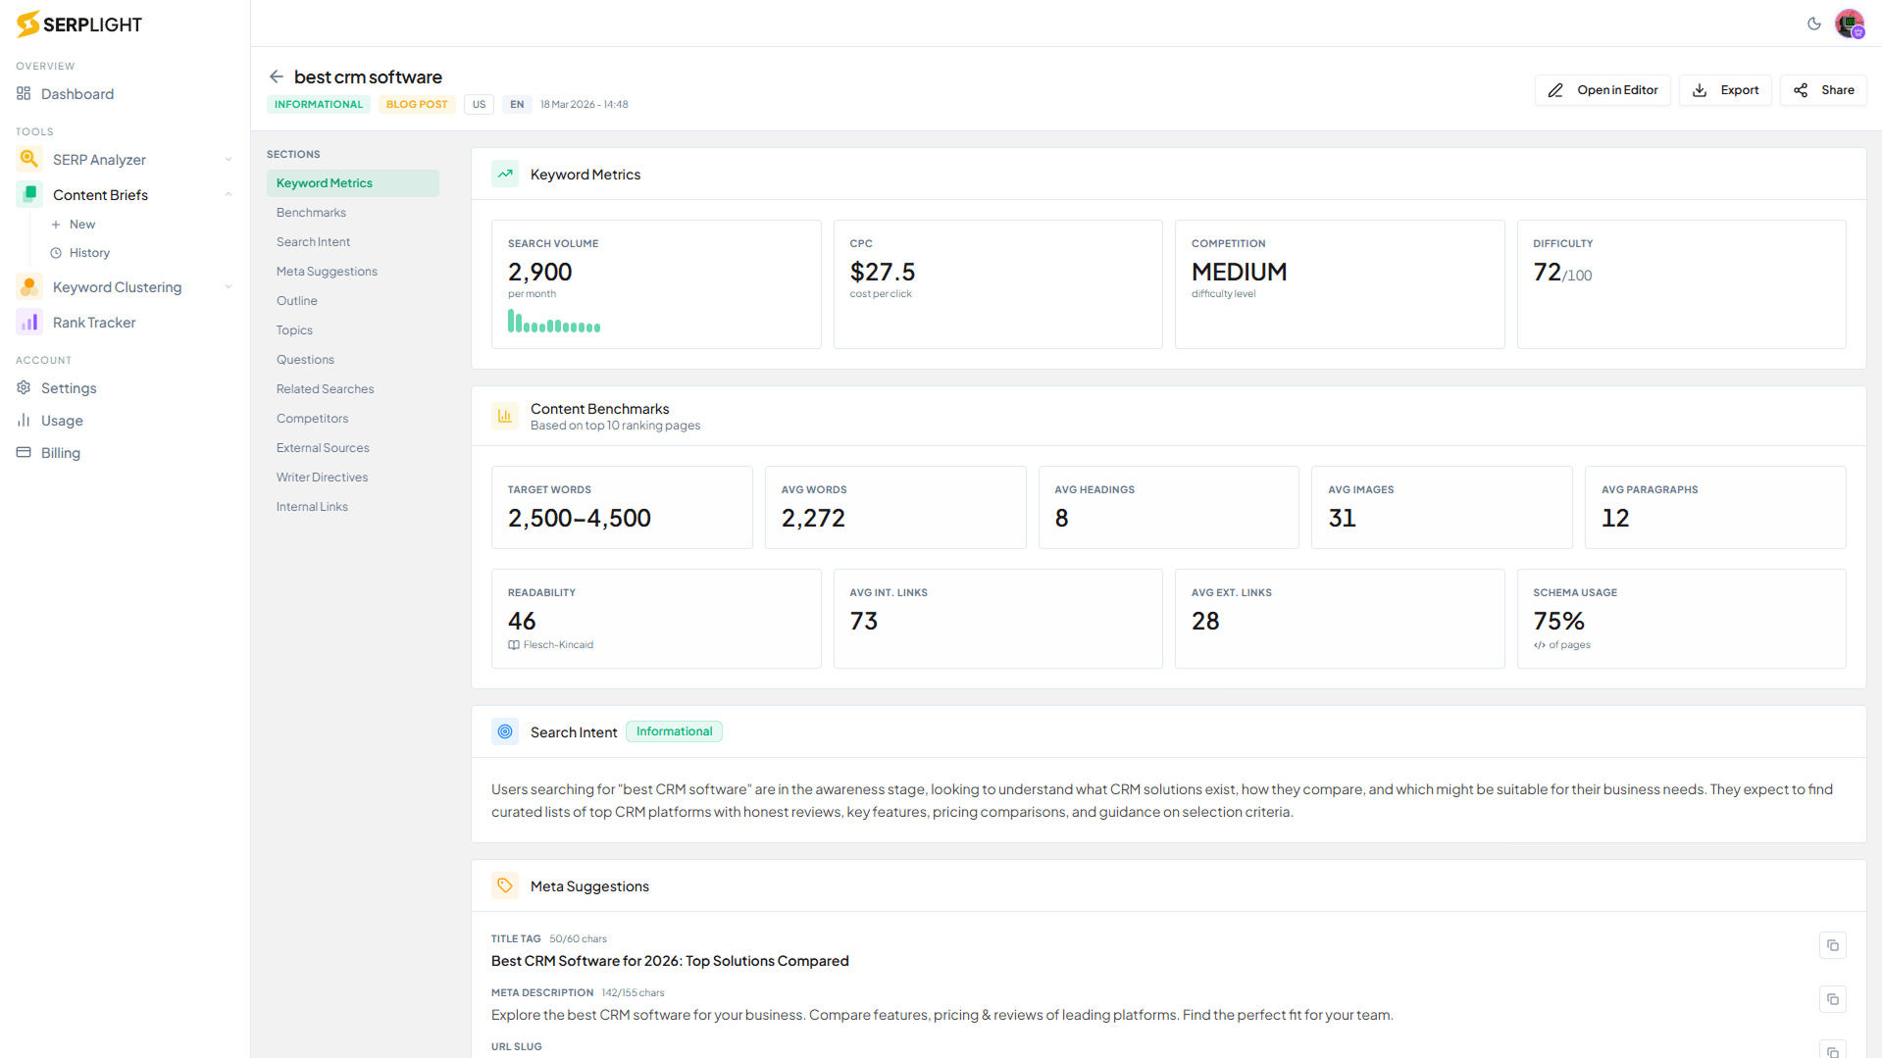The width and height of the screenshot is (1882, 1058).
Task: Click the Share button
Action: coord(1822,89)
